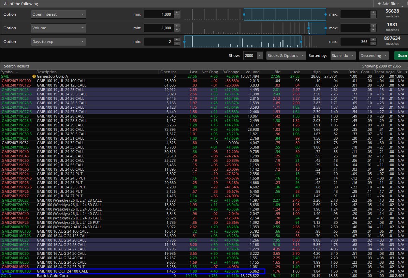Image resolution: width=408 pixels, height=278 pixels.
Task: Click the Showing 2000 of 2365 label
Action: (381, 66)
